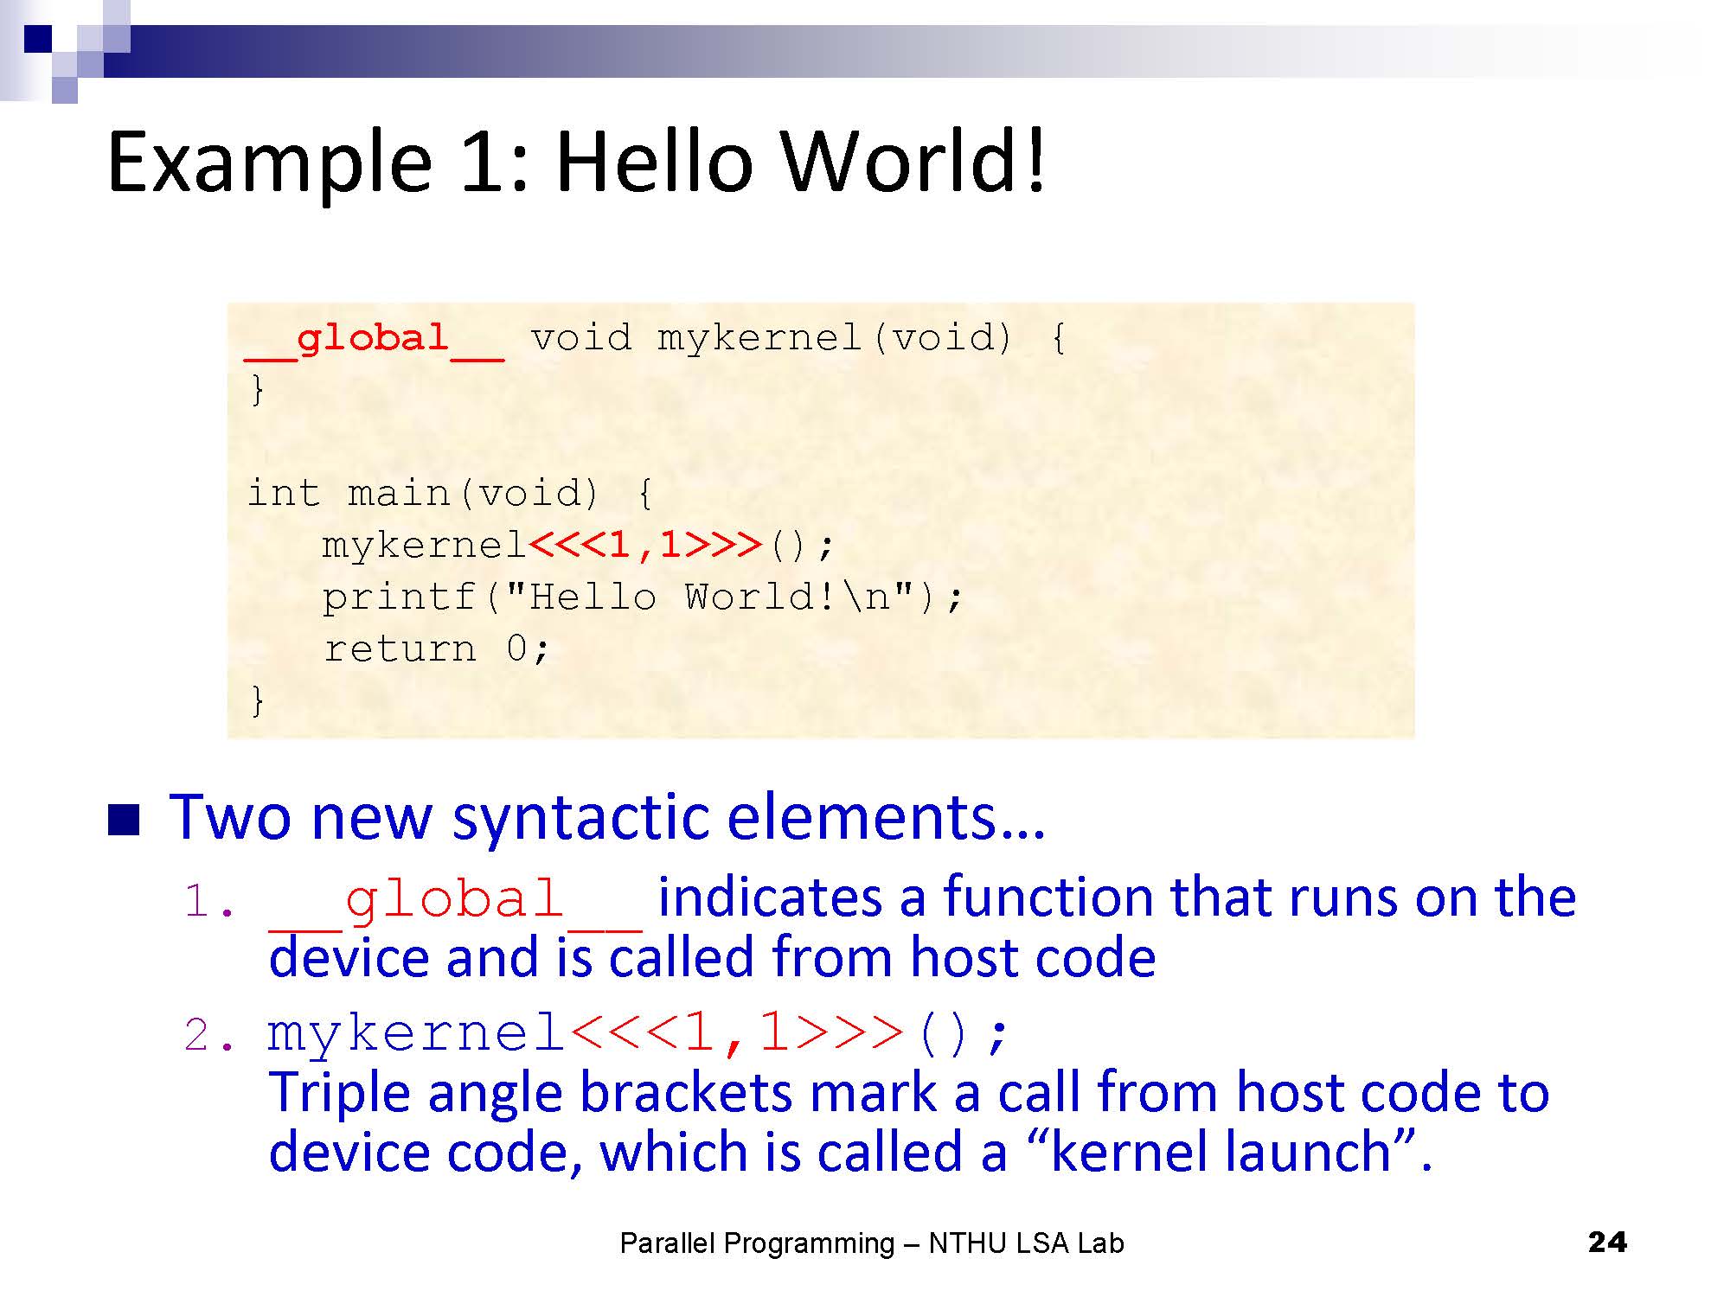Click the "Triple angle brackets mark a call" line

(x=908, y=1092)
